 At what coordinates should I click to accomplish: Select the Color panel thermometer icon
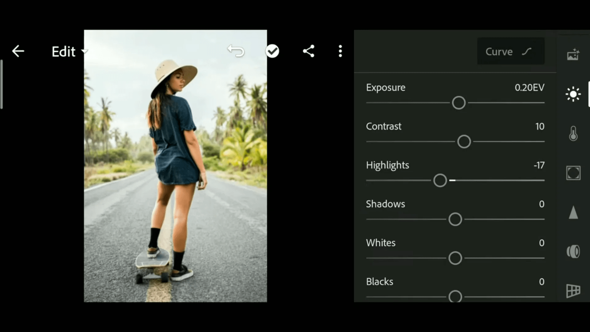coord(573,133)
